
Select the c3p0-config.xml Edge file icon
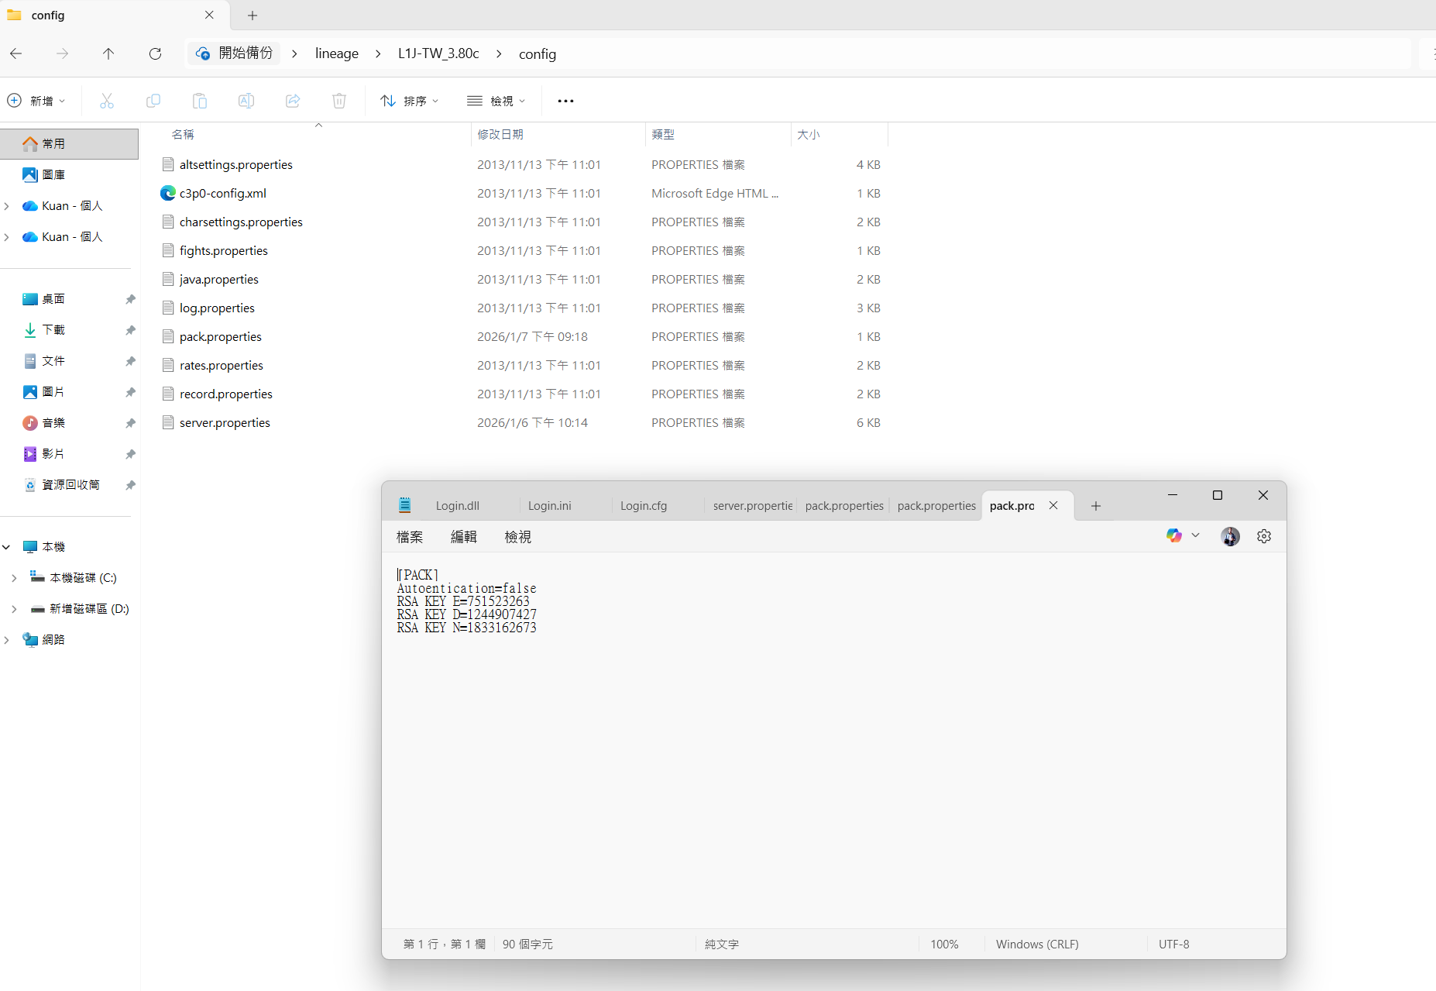168,193
